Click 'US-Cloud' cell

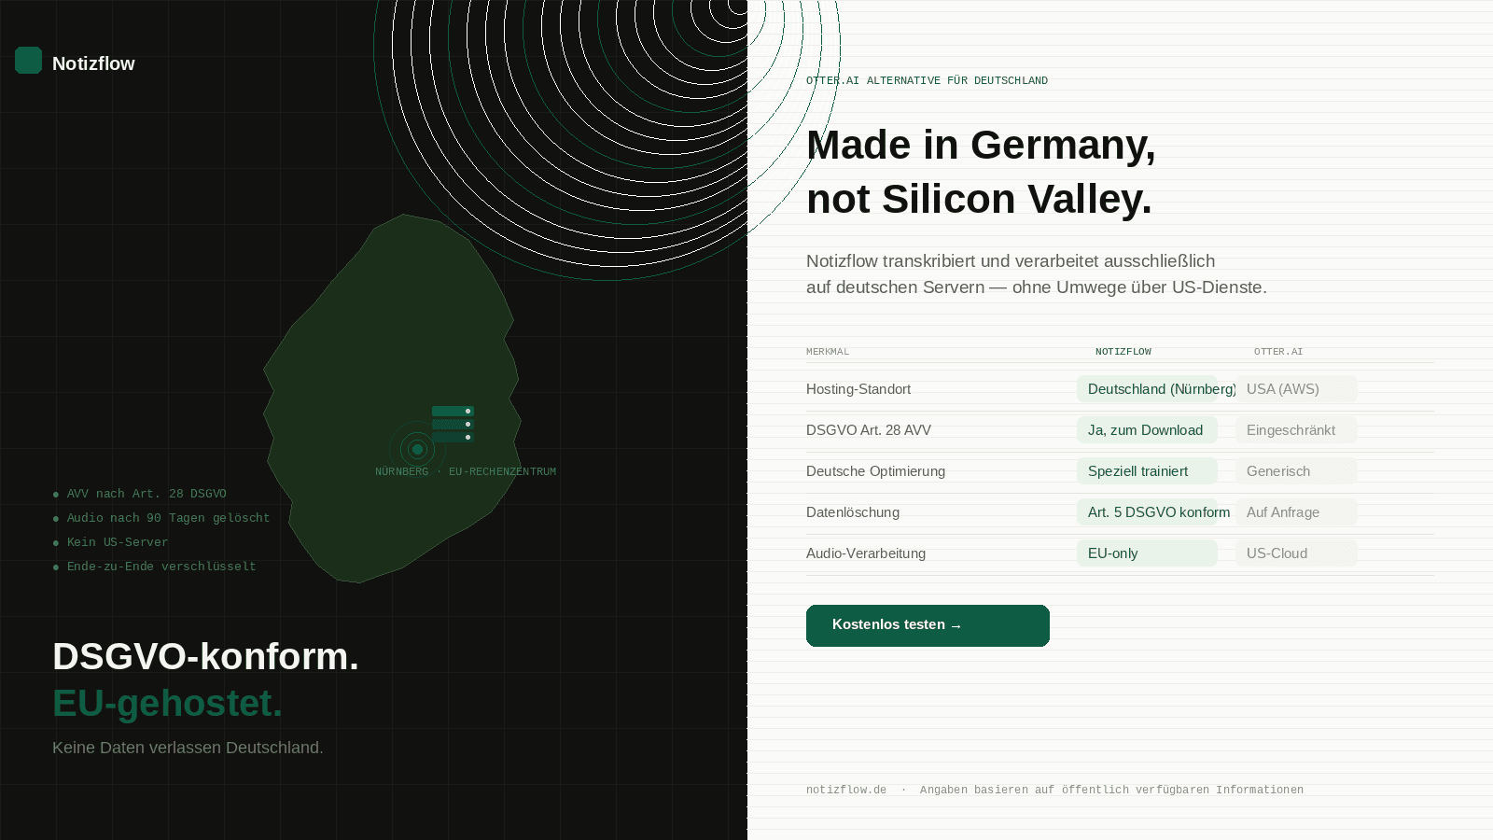pyautogui.click(x=1296, y=553)
